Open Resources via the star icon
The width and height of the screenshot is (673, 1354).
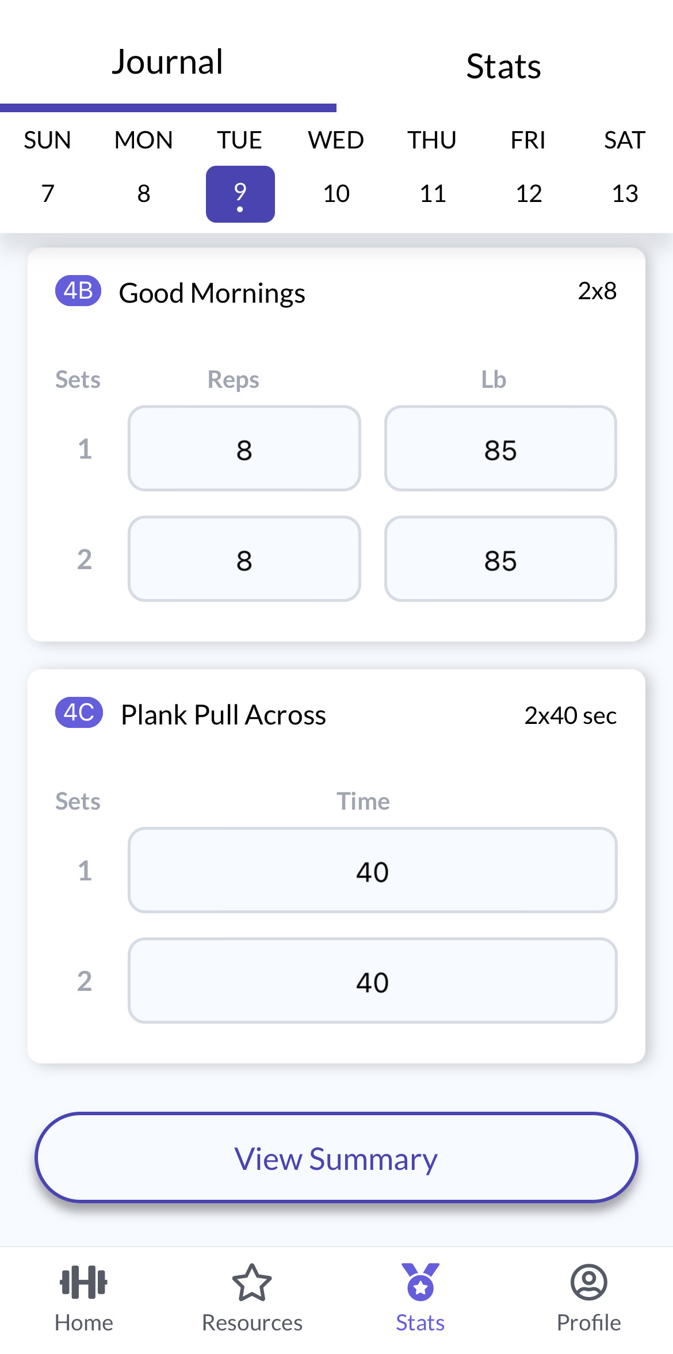coord(252,1283)
